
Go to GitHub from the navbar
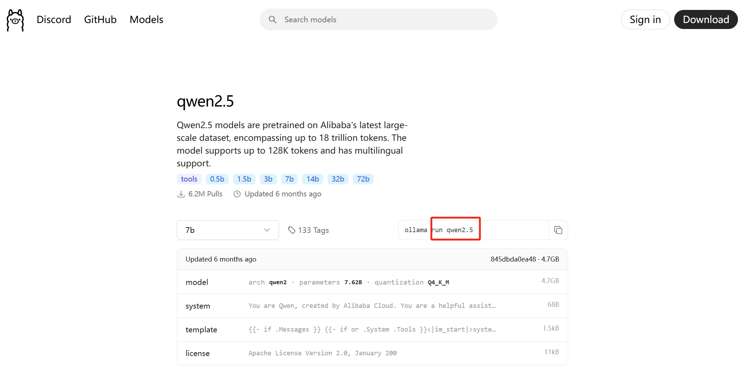click(x=100, y=19)
